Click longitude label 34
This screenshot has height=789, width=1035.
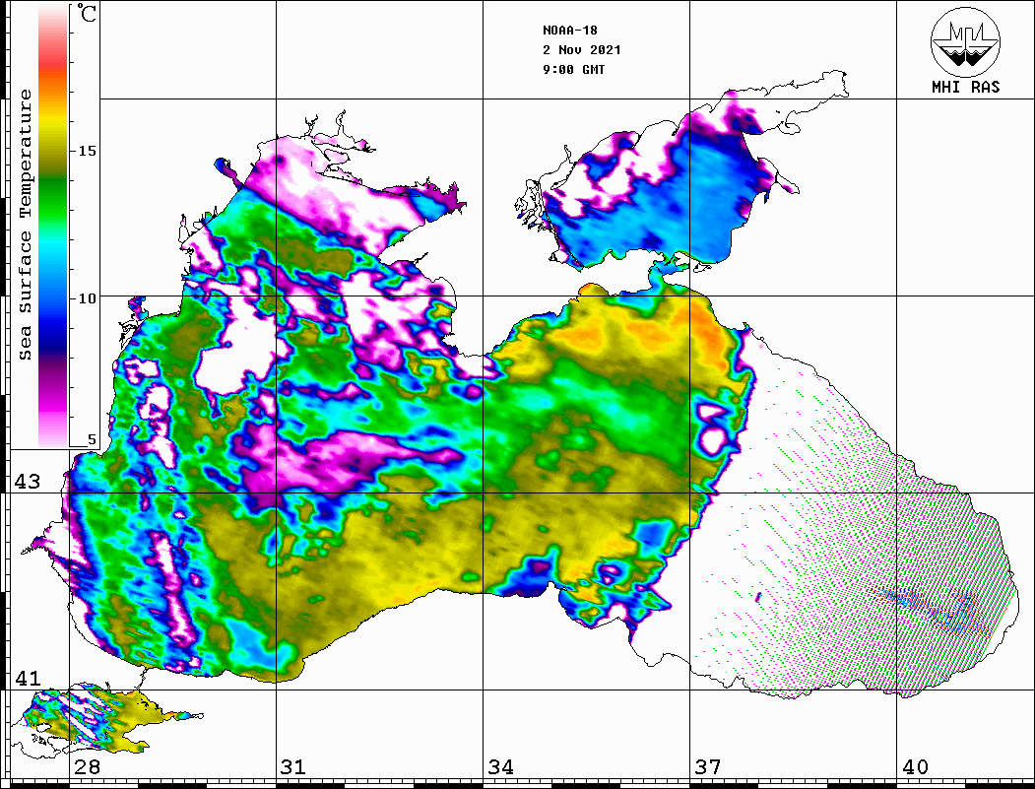pyautogui.click(x=500, y=767)
